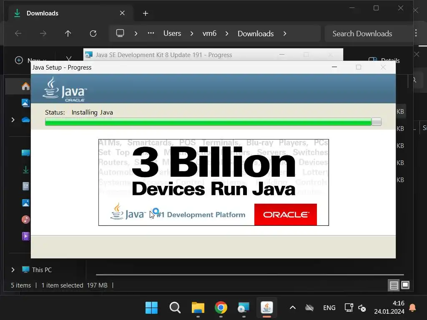This screenshot has height=320, width=427.
Task: Open Desktop in the Explorer sidebar
Action: point(25,153)
